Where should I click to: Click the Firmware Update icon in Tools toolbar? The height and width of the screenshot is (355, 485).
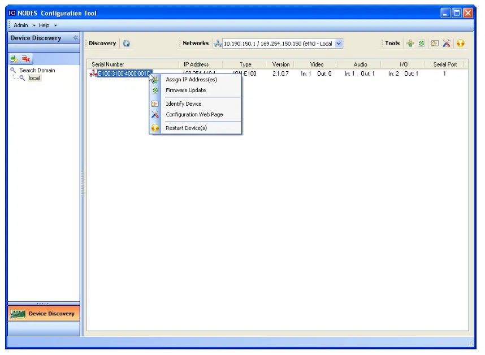(x=421, y=44)
